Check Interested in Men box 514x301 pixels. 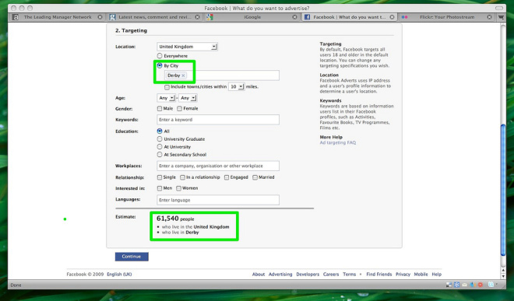tap(160, 188)
